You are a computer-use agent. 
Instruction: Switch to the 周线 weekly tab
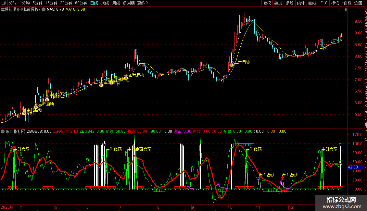tap(105, 3)
